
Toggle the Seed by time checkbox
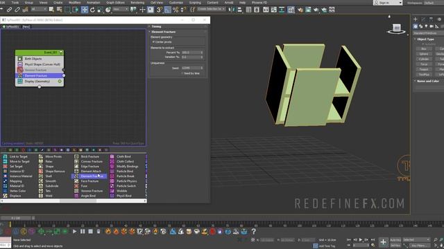point(182,73)
